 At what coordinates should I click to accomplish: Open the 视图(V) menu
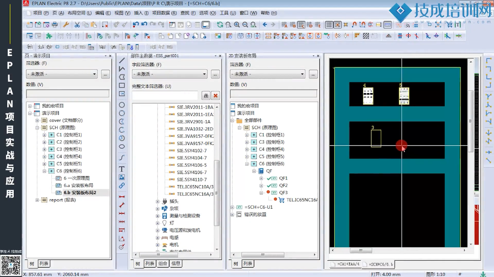point(122,13)
